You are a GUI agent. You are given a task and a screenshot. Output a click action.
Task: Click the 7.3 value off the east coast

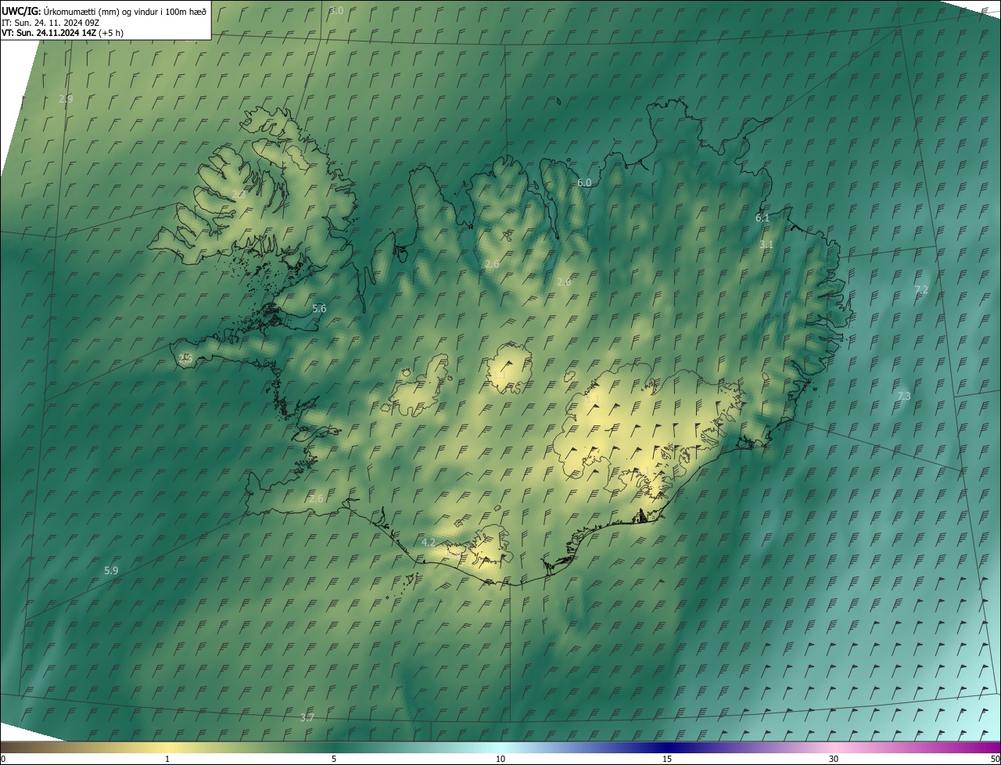(x=903, y=397)
